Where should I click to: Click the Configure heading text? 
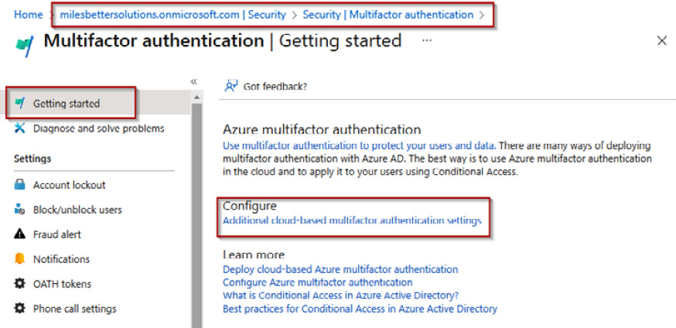coord(249,206)
